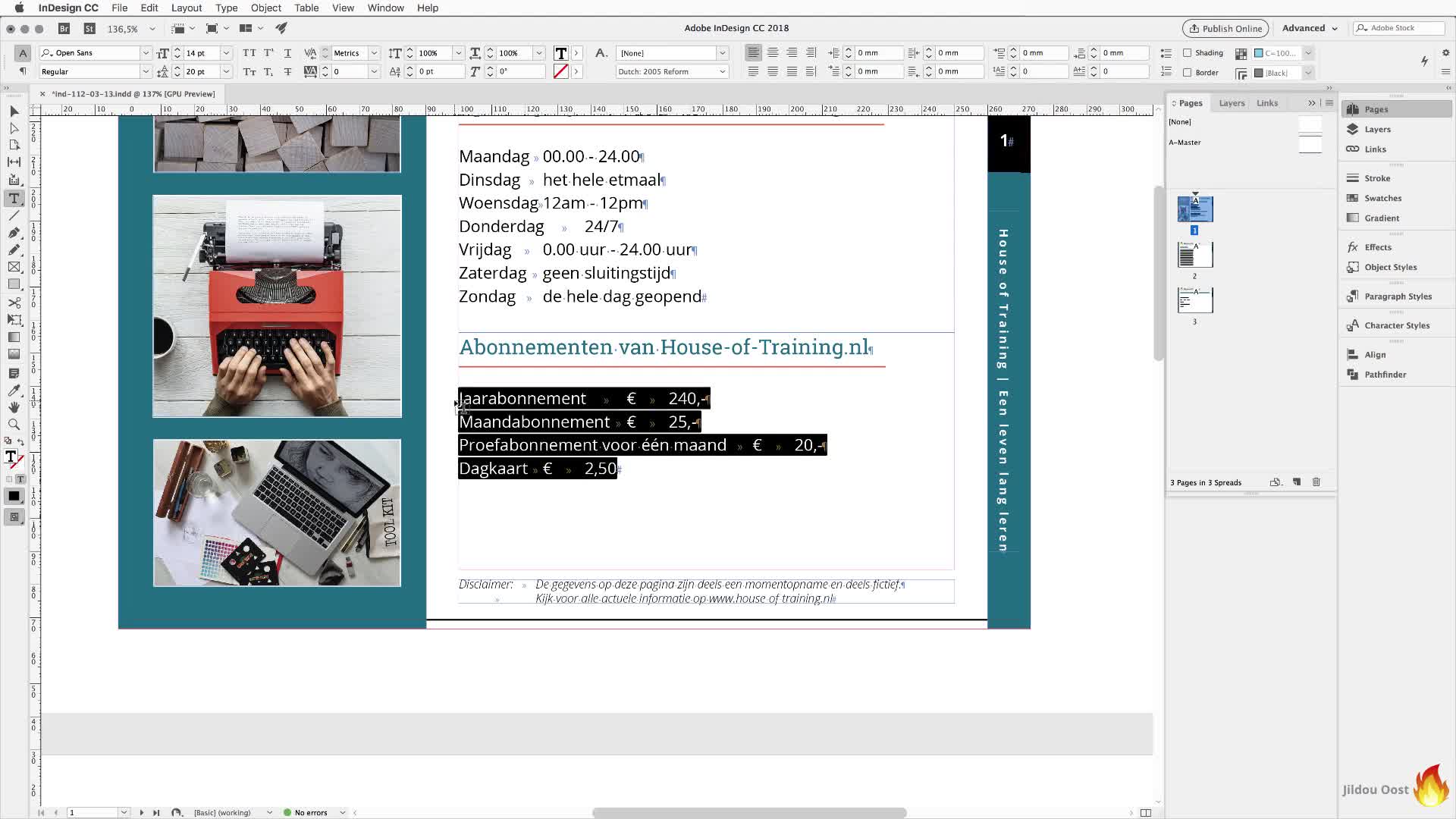The width and height of the screenshot is (1456, 819).
Task: Switch to Layers panel tab
Action: (1232, 103)
